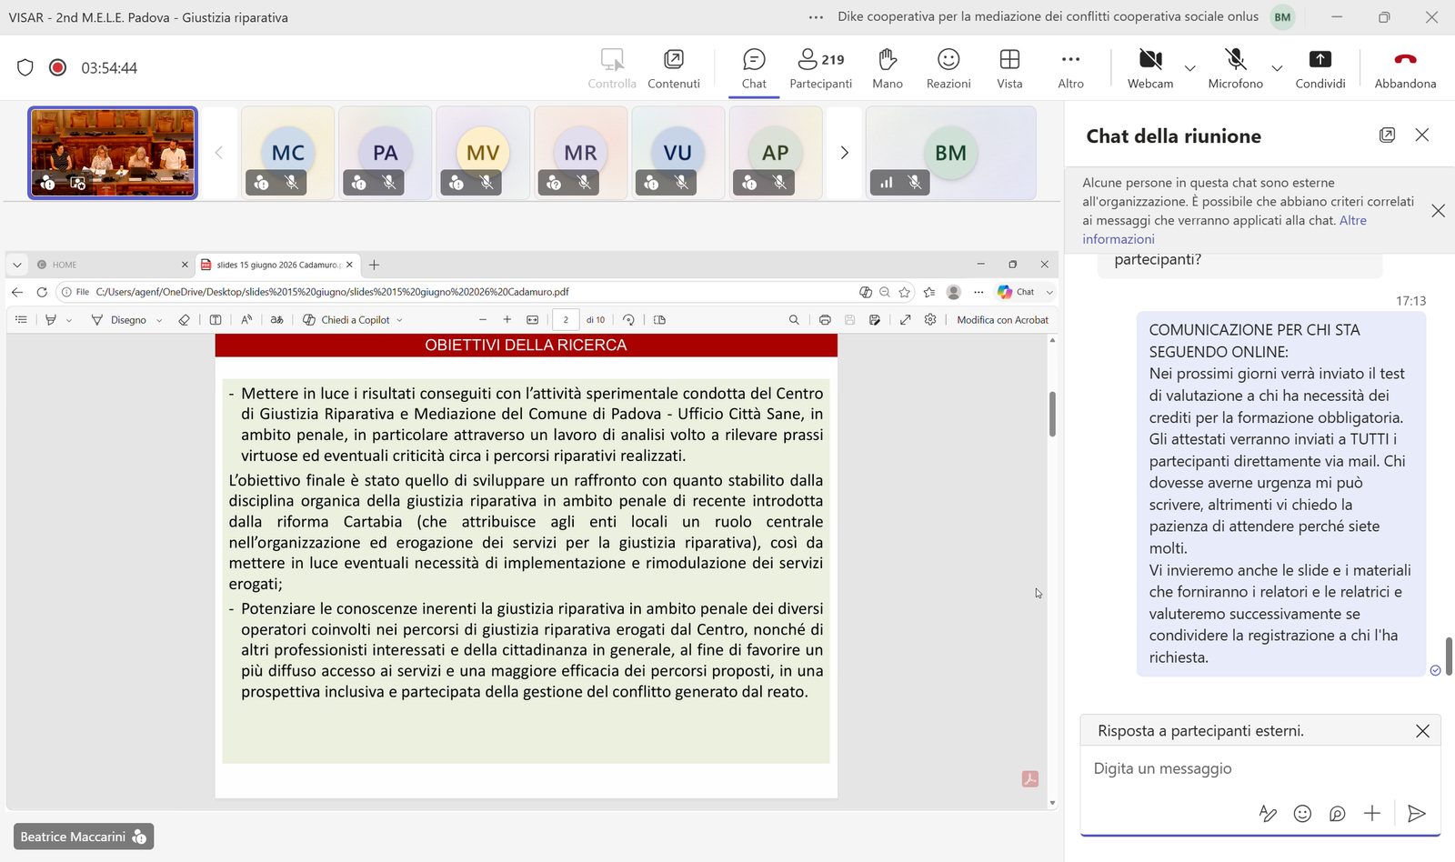This screenshot has width=1455, height=862.
Task: Pop out the meeting chat window
Action: coord(1387,135)
